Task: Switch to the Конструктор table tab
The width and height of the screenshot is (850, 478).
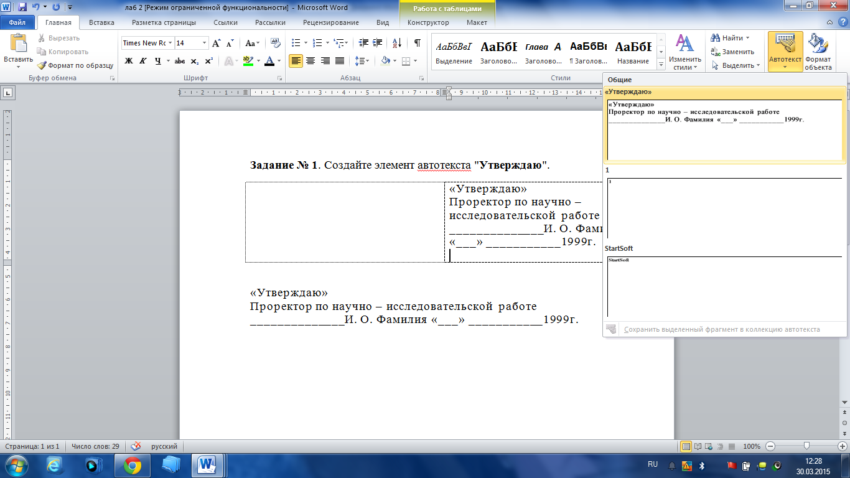Action: 428,22
